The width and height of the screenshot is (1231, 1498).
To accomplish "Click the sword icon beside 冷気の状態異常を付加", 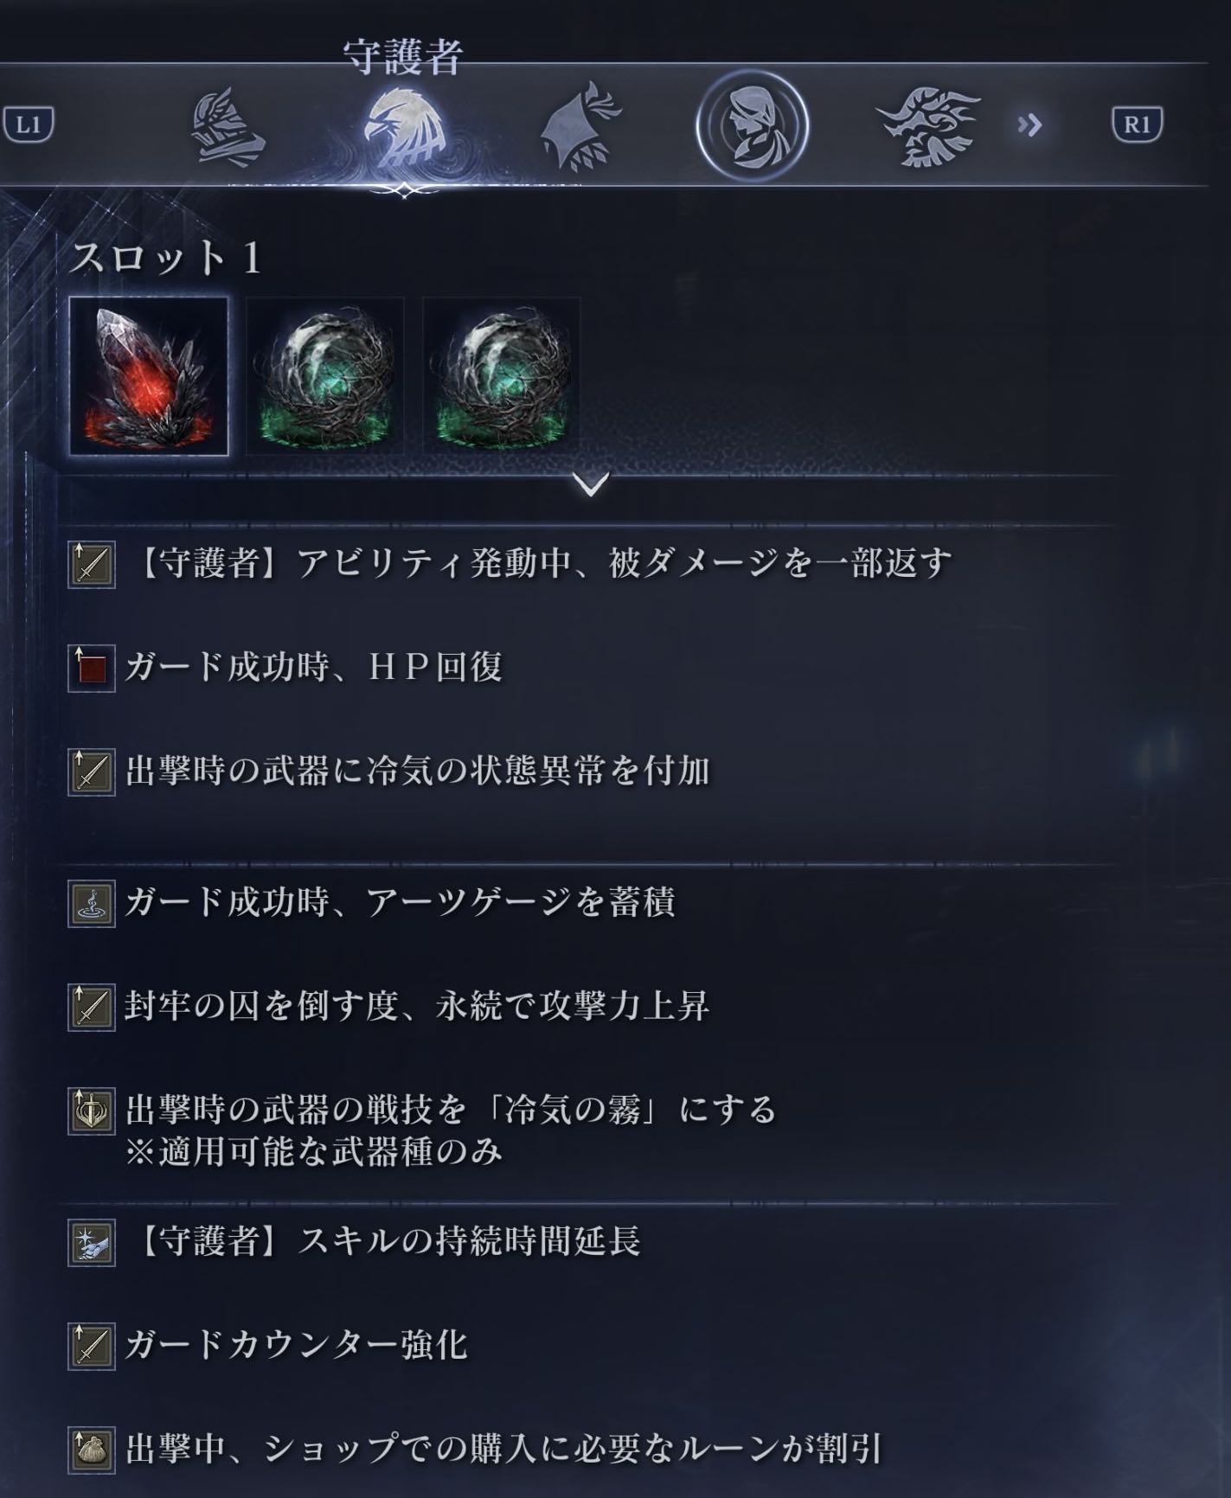I will pos(92,772).
